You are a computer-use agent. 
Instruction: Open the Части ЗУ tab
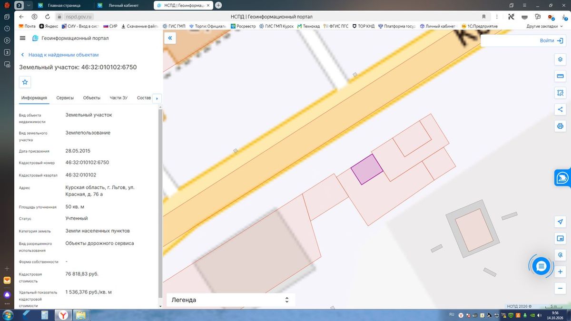point(118,98)
